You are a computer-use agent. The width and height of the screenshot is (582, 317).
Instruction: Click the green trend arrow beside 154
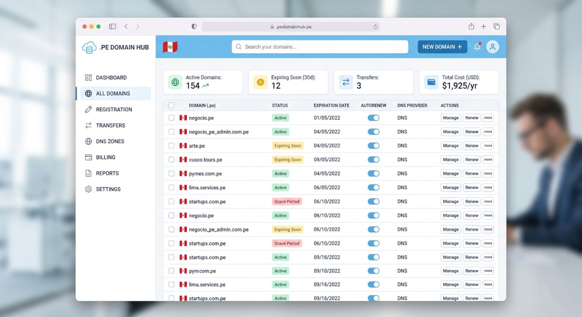click(x=206, y=86)
